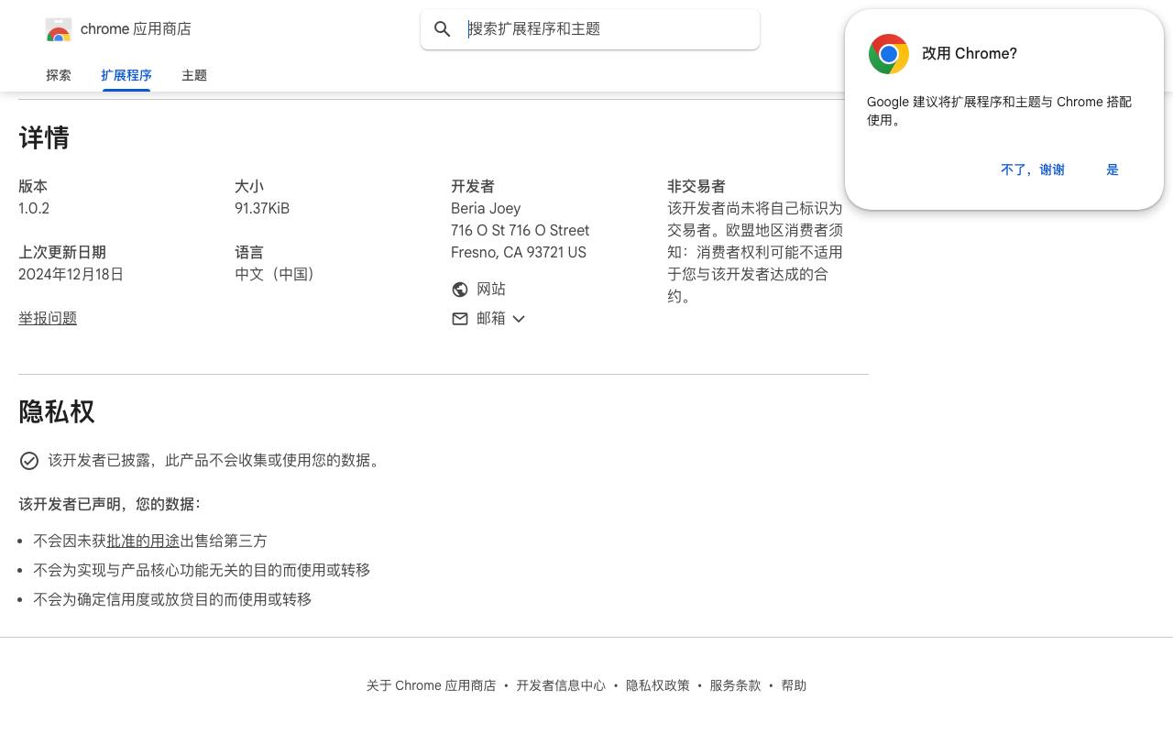Image resolution: width=1173 pixels, height=733 pixels.
Task: Open the 帮助 footer link
Action: (x=794, y=685)
